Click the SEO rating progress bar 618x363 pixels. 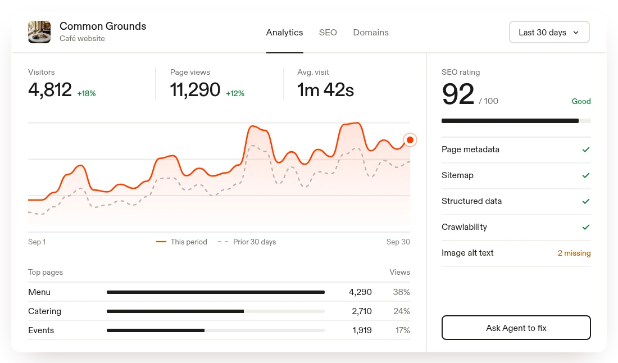tap(516, 121)
